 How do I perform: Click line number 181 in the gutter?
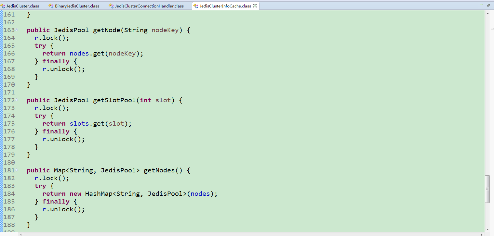click(9, 170)
